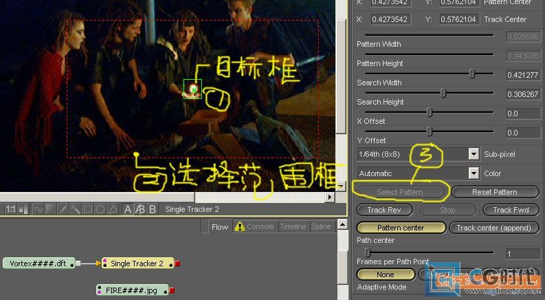Select the triangle mask tool icon
This screenshot has width=545, height=300.
[113, 209]
